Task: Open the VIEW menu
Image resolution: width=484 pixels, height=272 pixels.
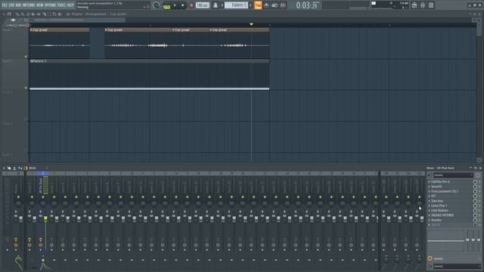Action: [40, 5]
